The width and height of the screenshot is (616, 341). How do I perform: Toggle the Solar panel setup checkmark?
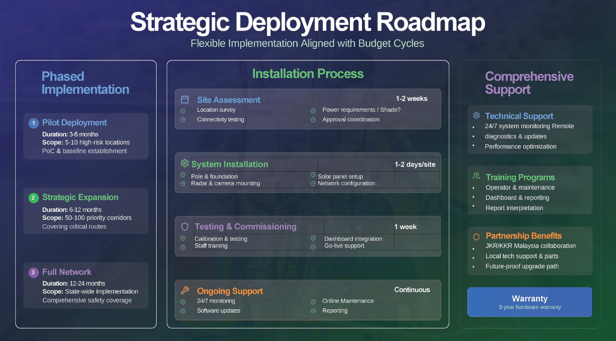click(x=313, y=175)
